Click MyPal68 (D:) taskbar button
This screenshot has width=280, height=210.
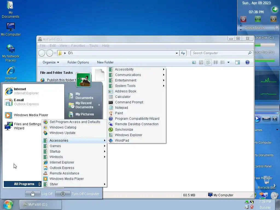click(x=40, y=205)
